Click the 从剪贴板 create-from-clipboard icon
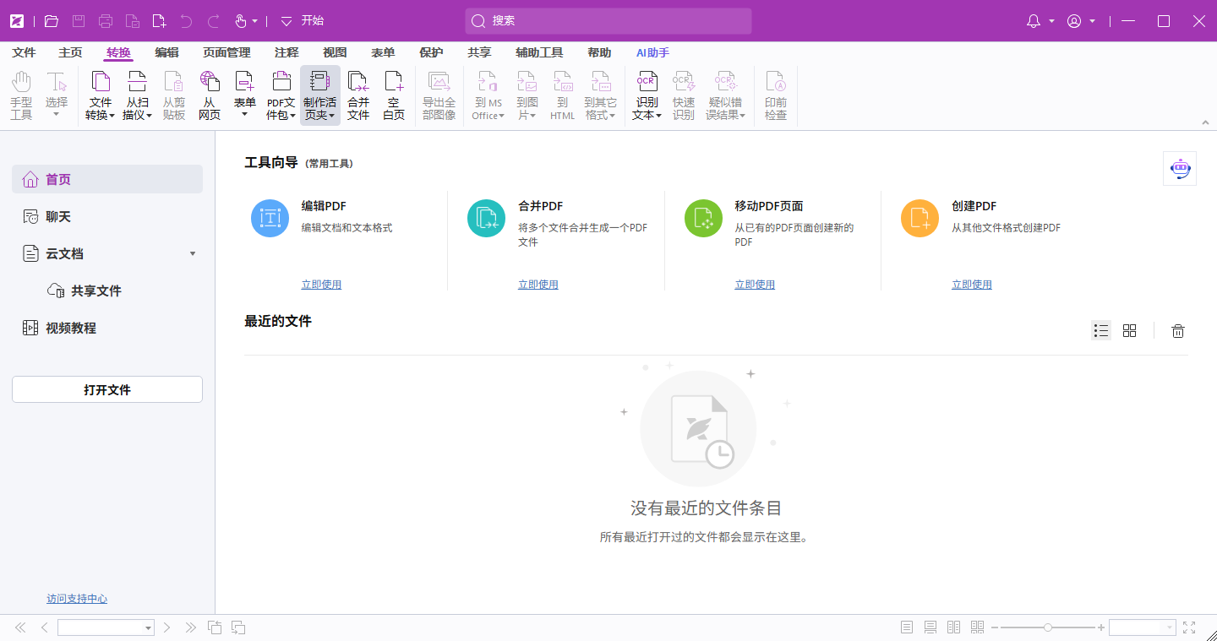Viewport: 1217px width, 641px height. click(173, 93)
